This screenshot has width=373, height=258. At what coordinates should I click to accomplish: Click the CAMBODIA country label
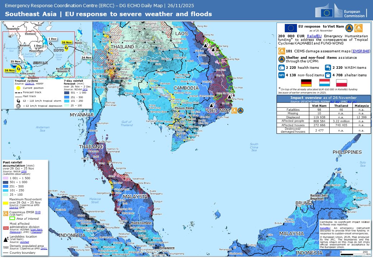pos(186,88)
